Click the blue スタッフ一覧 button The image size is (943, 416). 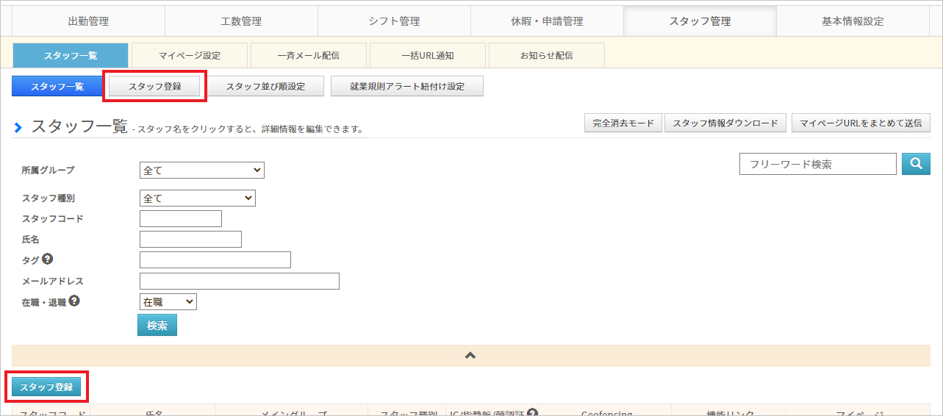[57, 86]
